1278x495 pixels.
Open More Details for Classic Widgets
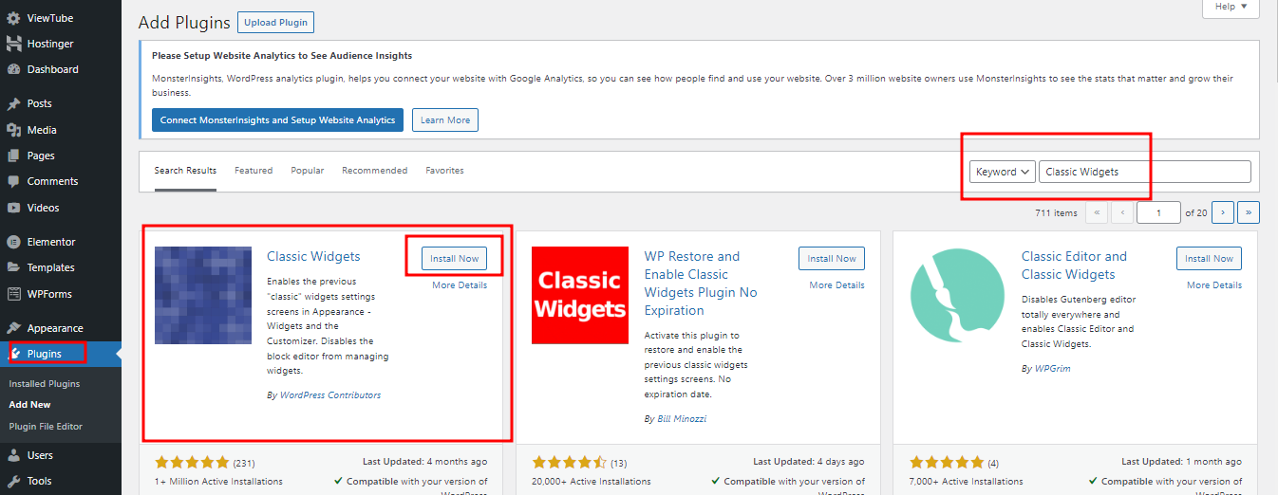(460, 285)
